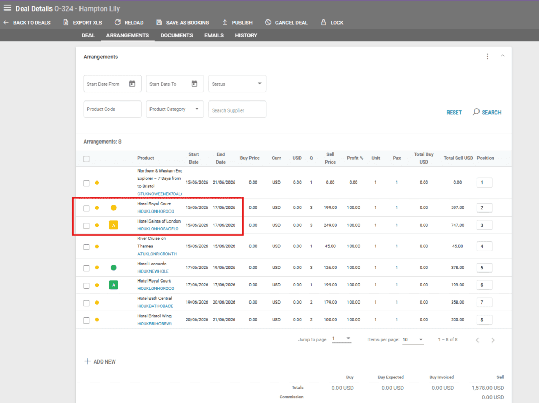
Task: Click the Reset filters button
Action: point(454,113)
